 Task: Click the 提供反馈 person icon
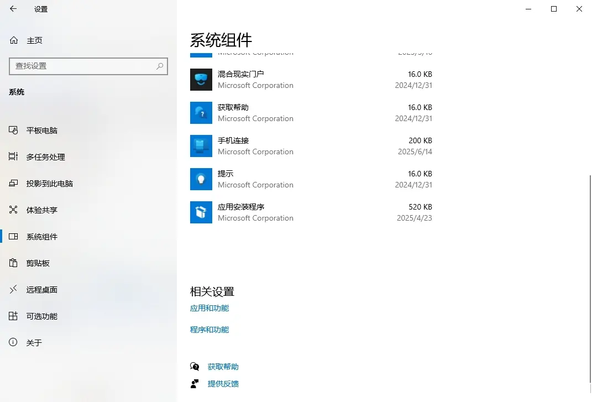tap(195, 383)
